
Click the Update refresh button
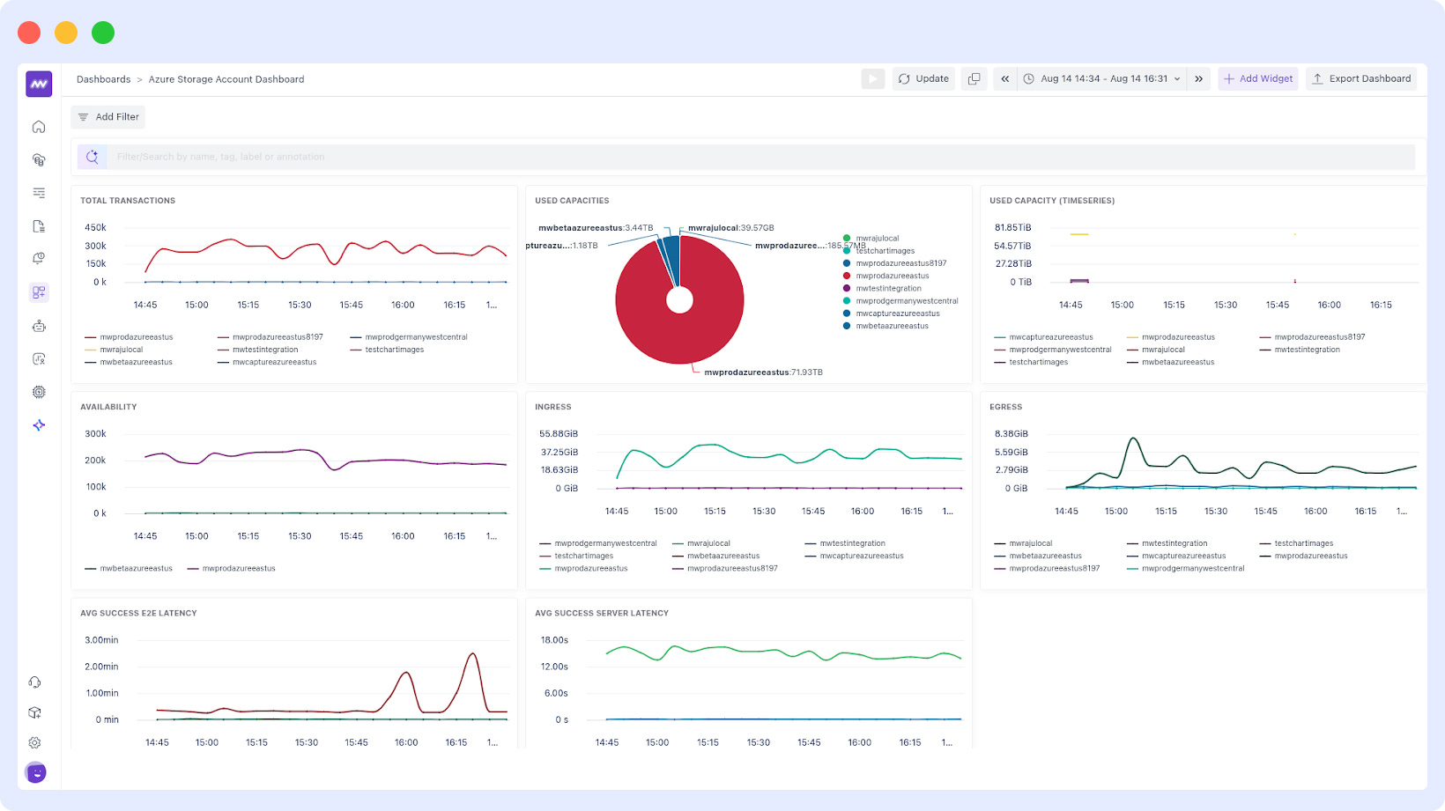point(923,78)
